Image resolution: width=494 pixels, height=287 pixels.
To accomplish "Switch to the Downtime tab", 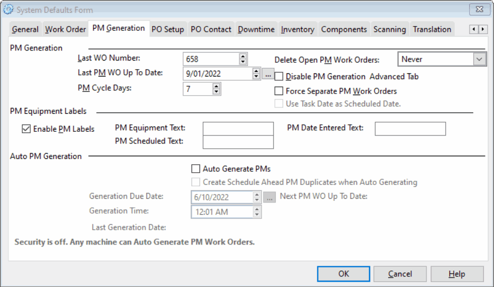I will point(256,29).
